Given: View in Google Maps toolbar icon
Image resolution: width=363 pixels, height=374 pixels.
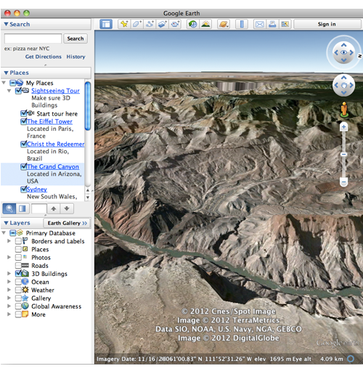Looking at the screenshot, I should [285, 24].
